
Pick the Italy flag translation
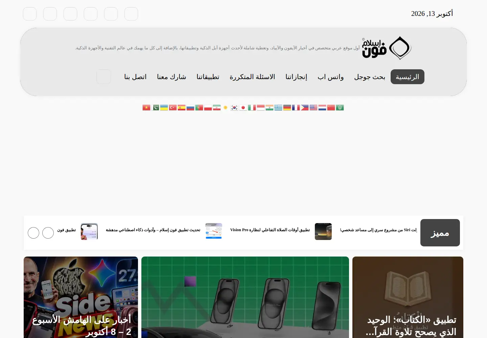coord(252,107)
